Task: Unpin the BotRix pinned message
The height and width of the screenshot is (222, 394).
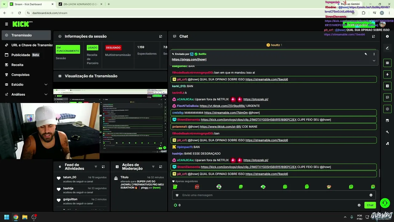Action: pos(366,54)
